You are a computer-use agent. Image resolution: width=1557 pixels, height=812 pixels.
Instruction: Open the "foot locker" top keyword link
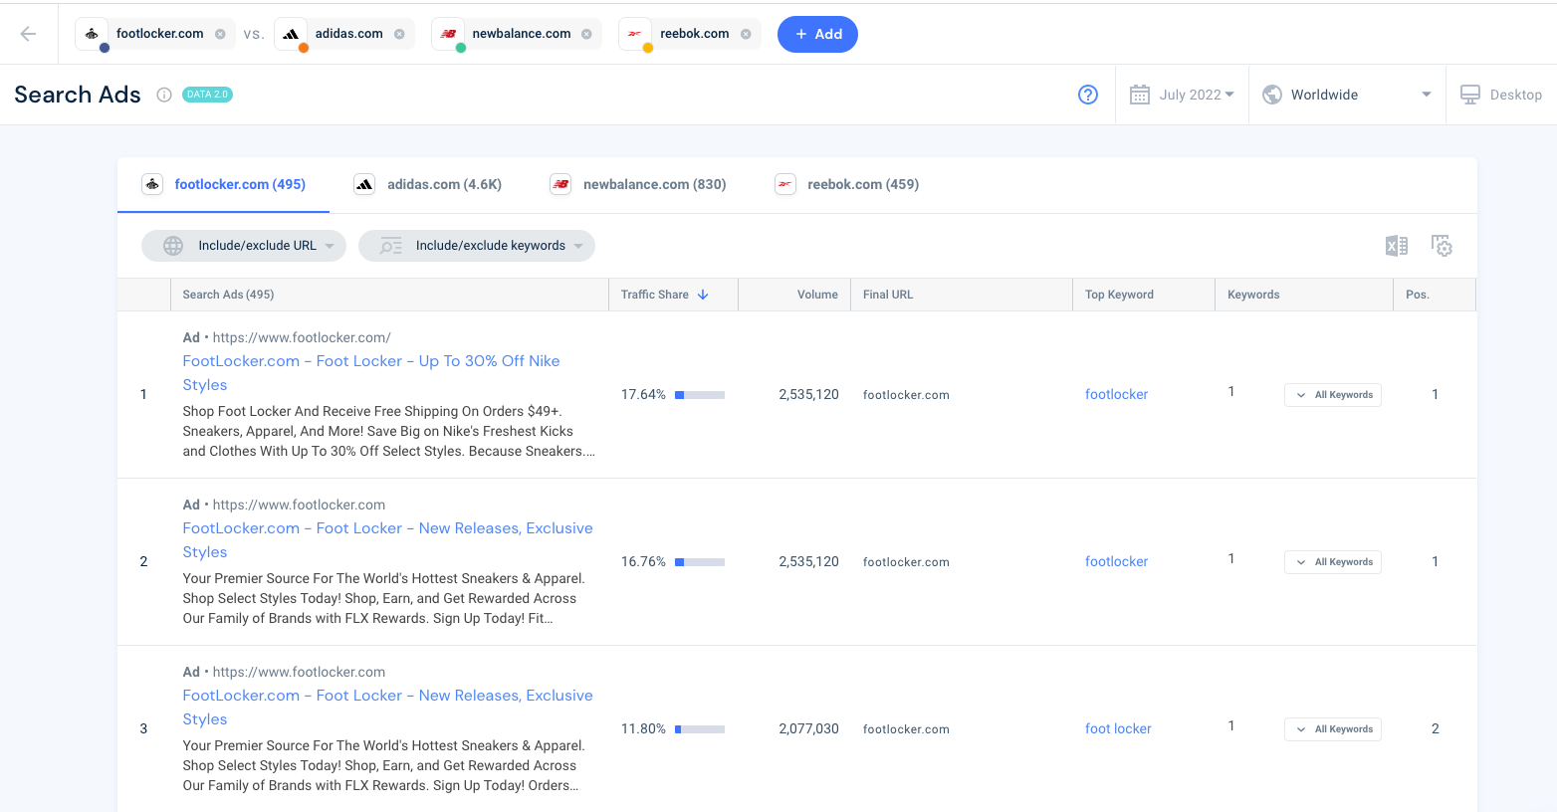pyautogui.click(x=1118, y=728)
